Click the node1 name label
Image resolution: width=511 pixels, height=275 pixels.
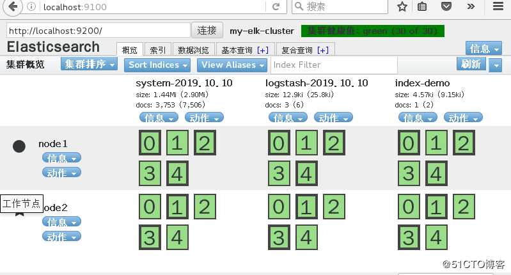point(53,144)
